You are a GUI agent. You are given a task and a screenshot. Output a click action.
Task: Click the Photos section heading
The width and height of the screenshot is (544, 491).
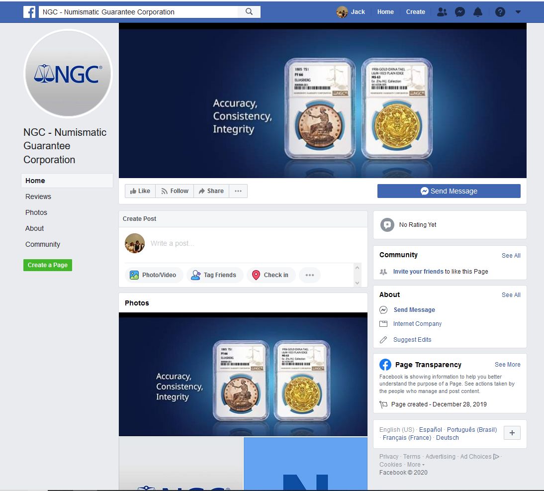[x=137, y=303]
